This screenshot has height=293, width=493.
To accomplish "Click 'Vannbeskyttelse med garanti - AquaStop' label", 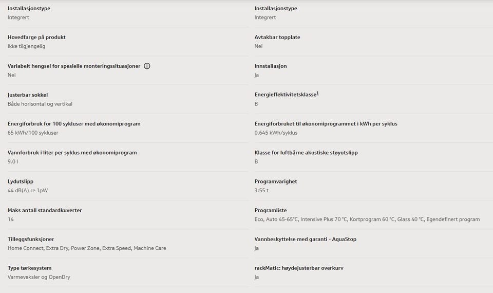I will pos(305,239).
